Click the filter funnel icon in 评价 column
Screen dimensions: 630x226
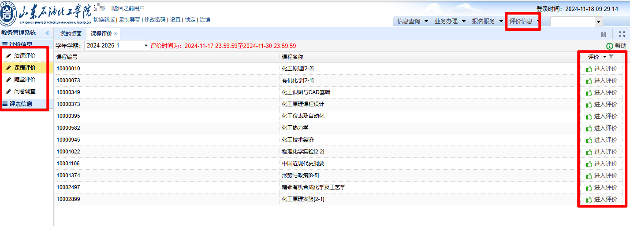coord(611,57)
